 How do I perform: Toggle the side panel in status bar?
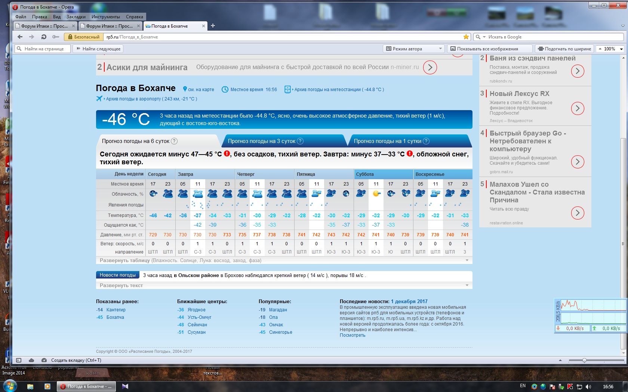19,360
